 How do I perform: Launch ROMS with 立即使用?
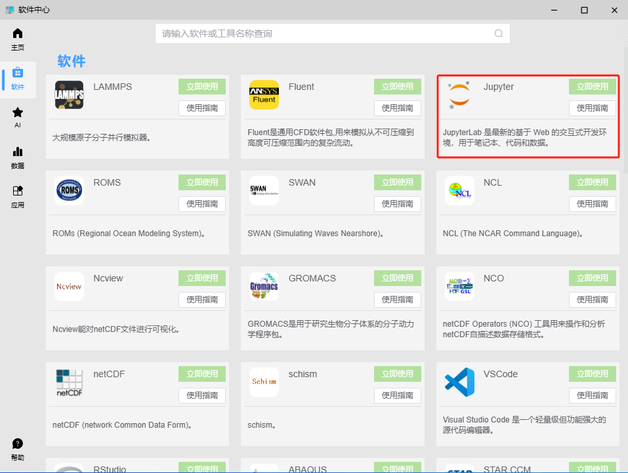[x=202, y=182]
